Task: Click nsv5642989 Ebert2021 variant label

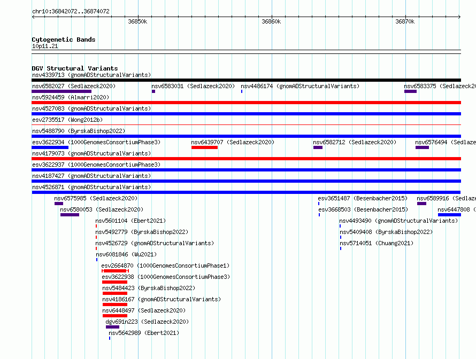Action: tap(144, 333)
